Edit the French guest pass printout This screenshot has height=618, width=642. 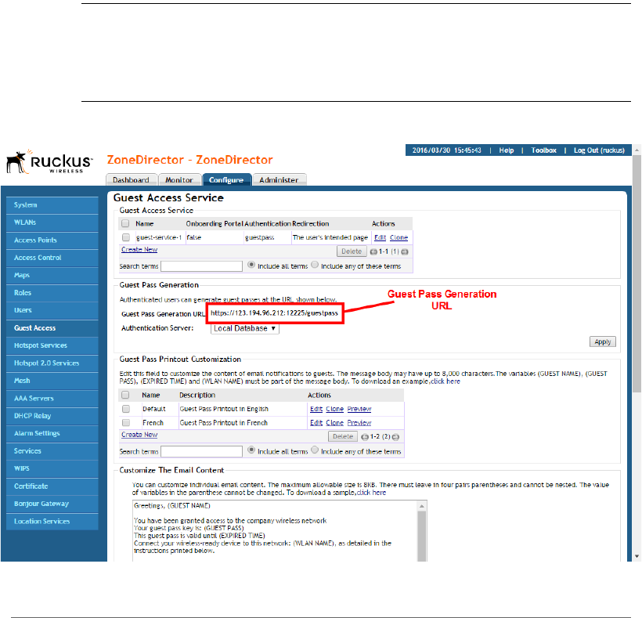[316, 423]
